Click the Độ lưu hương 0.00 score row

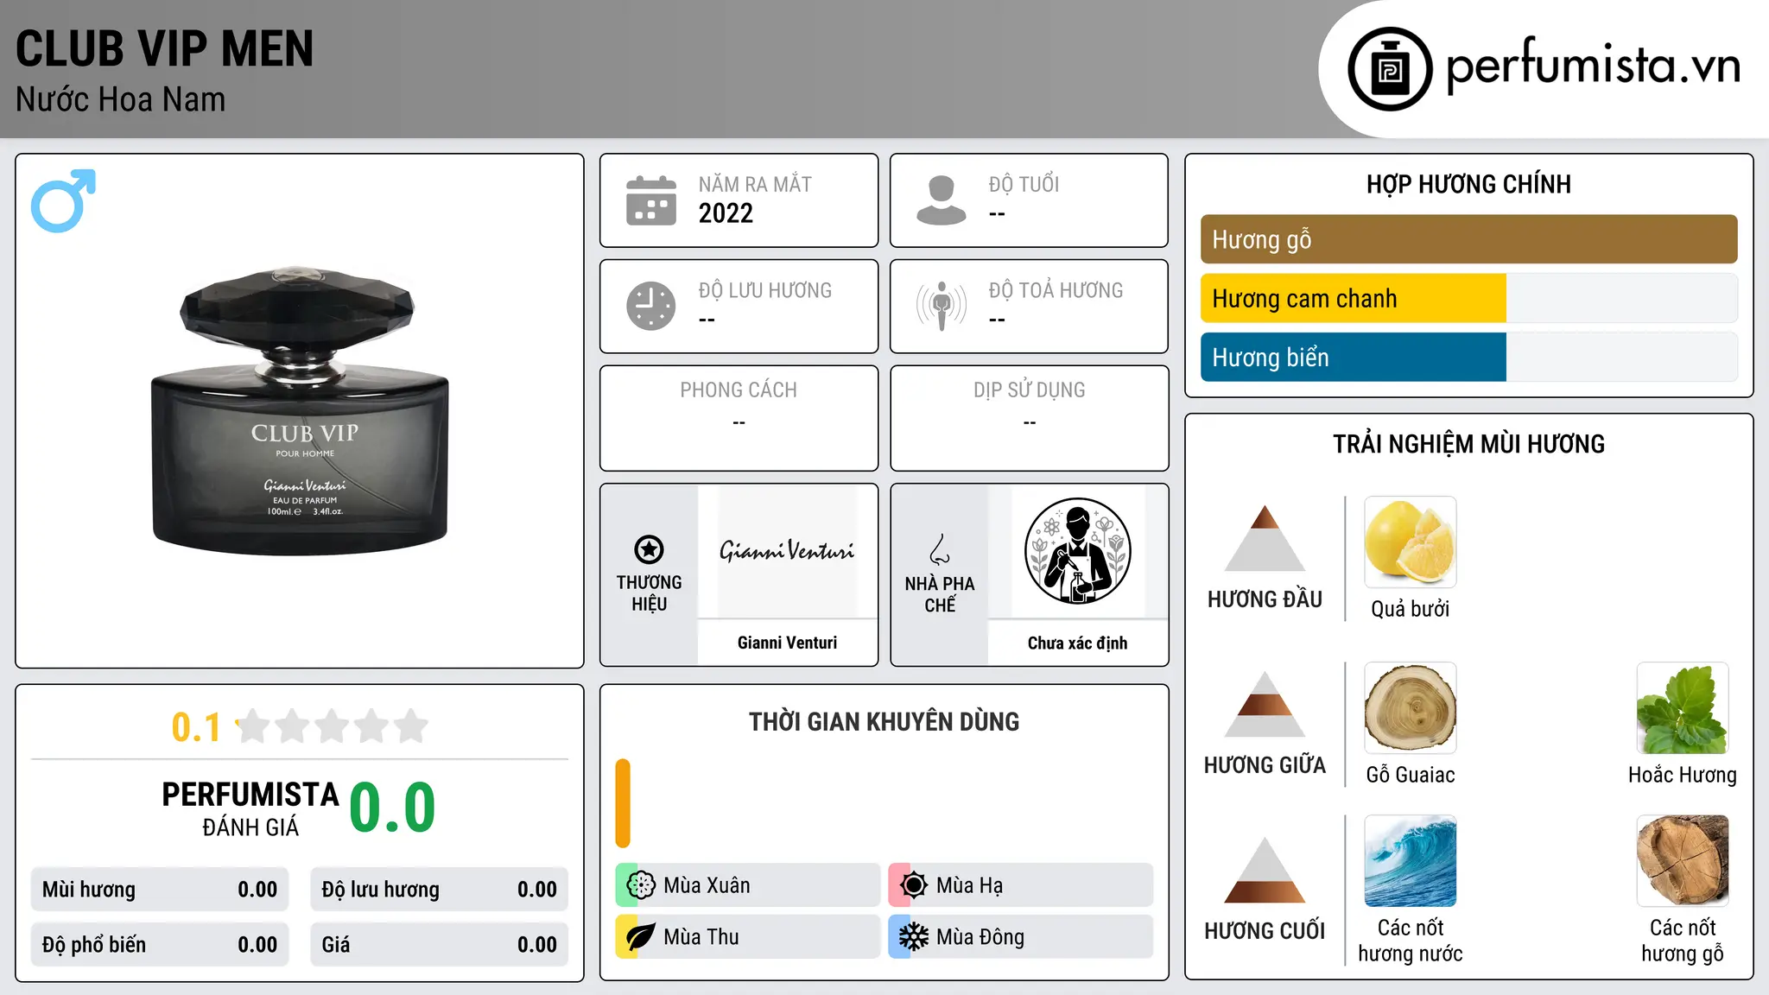439,890
